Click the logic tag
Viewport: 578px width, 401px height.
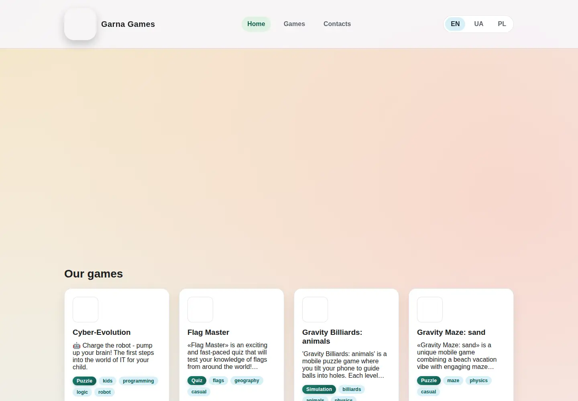[82, 392]
